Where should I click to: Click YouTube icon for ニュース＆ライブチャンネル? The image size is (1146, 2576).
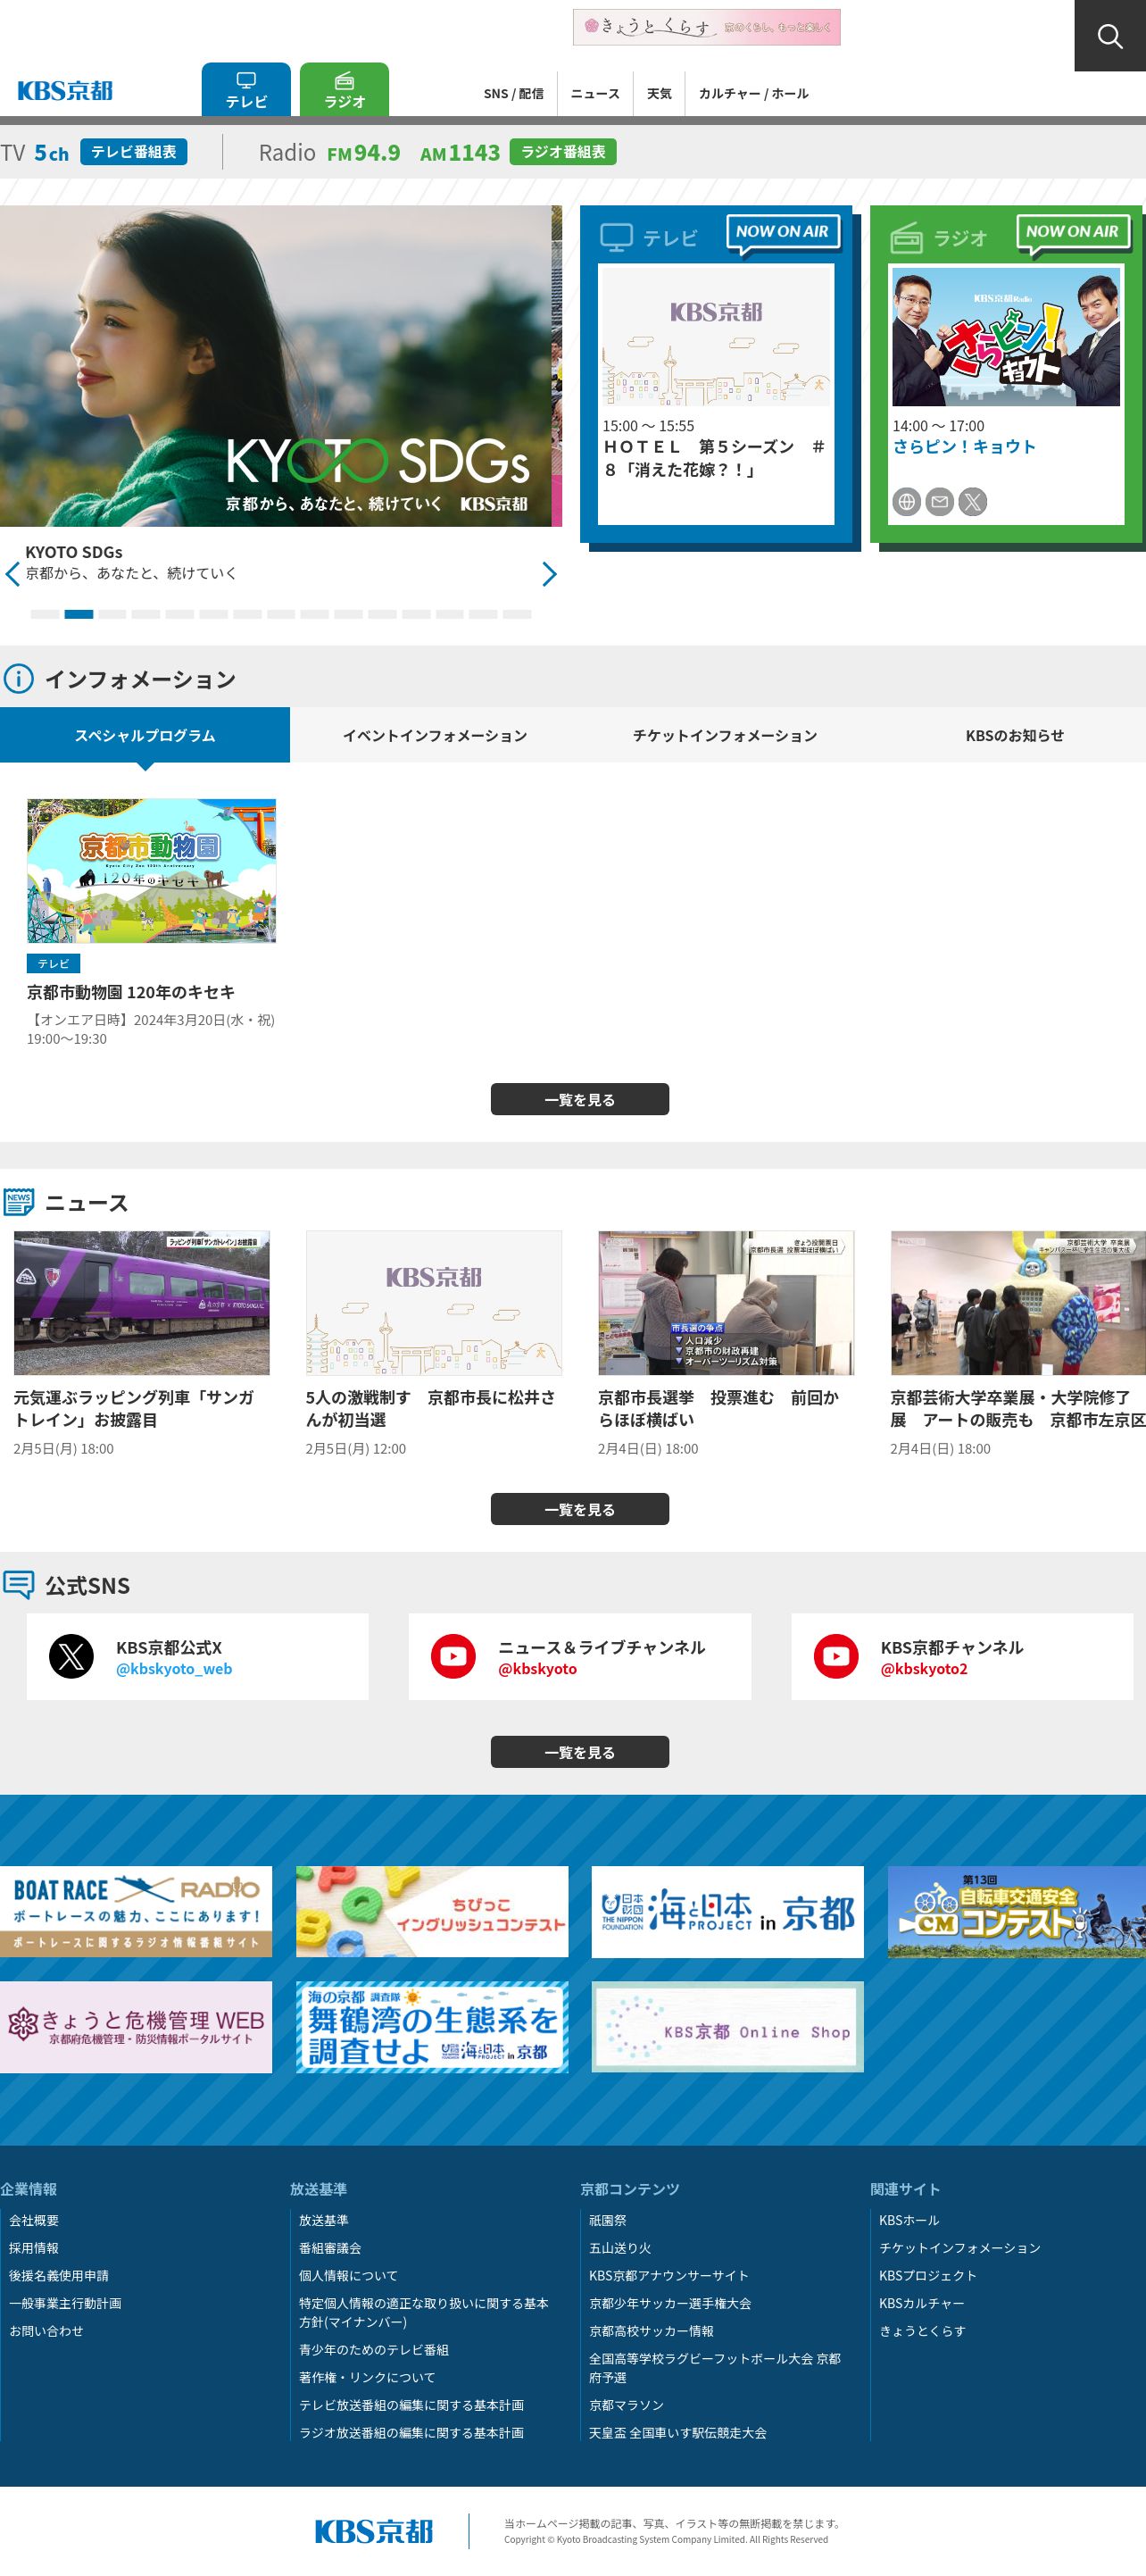[x=453, y=1656]
